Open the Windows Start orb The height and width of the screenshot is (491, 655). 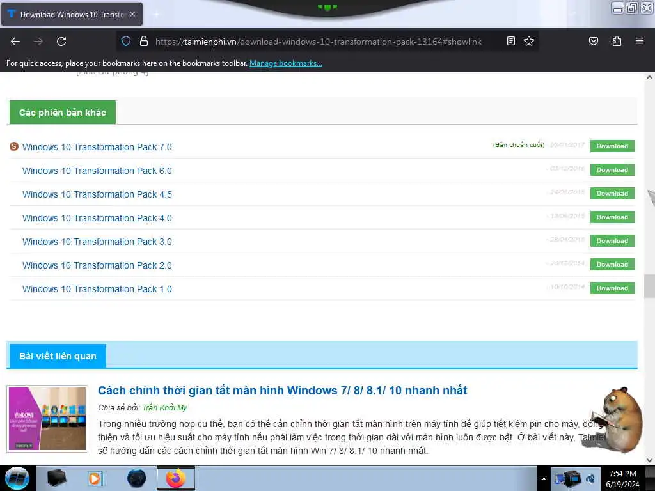point(17,478)
